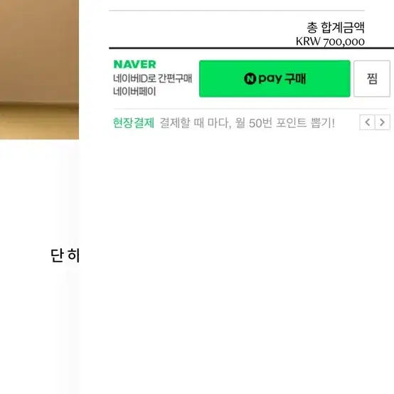Open the 월 50번 포인트 뽑기 promo text
394x394 pixels.
[284, 123]
